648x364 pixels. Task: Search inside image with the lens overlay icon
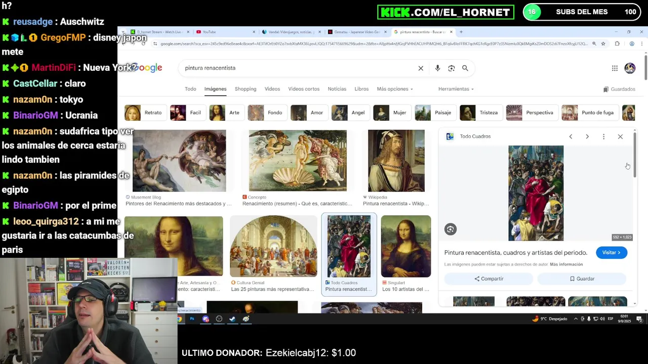coord(451,230)
